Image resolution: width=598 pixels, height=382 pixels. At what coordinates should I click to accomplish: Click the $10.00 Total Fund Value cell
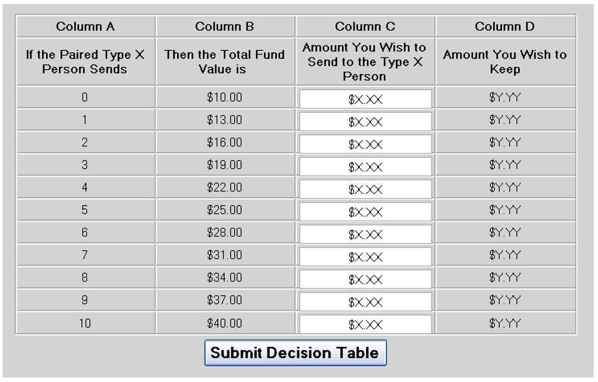pyautogui.click(x=225, y=98)
